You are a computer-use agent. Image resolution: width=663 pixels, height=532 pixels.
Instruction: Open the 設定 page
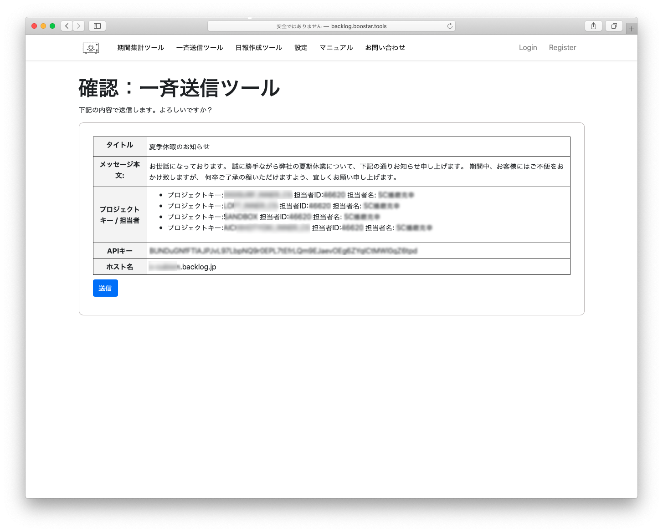tap(301, 48)
